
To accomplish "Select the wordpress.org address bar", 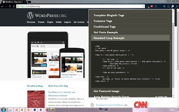I will pos(81,6).
